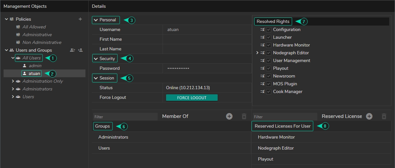Screen dimensions: 395x168
Task: Click the policy icon left of Configuration right
Action: pos(262,30)
